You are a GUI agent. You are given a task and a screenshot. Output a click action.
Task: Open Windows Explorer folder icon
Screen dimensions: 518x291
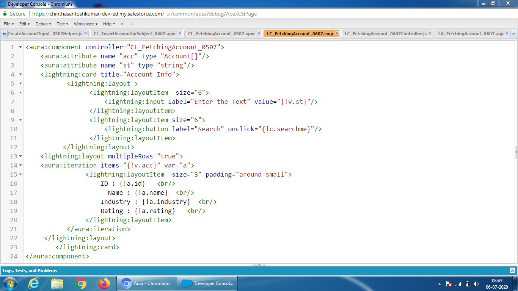click(x=57, y=283)
